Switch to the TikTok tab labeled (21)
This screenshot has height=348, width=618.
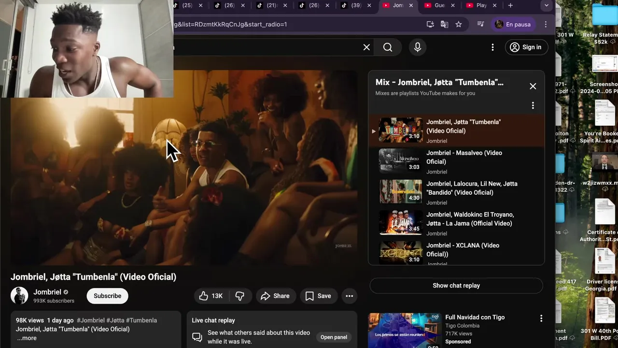(272, 5)
